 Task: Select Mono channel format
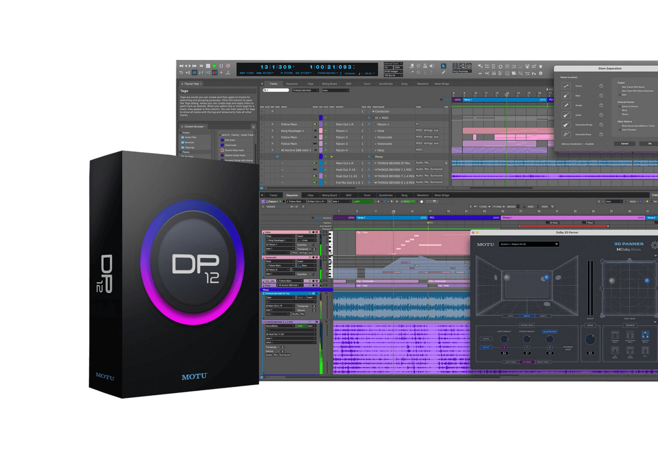point(622,110)
